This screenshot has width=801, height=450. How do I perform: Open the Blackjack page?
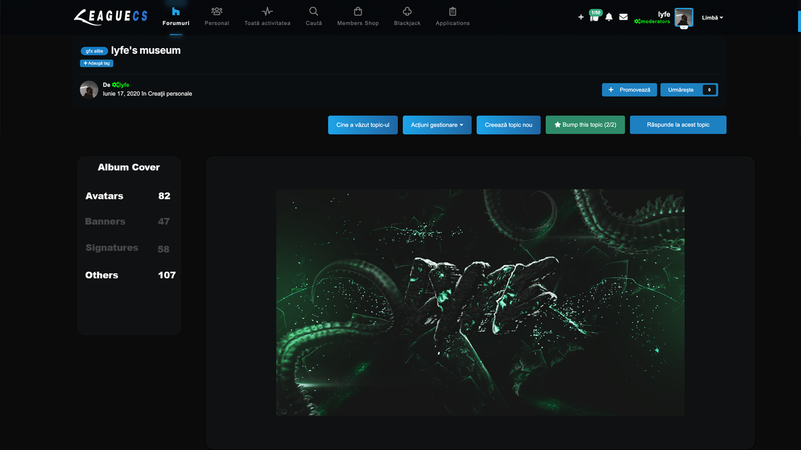point(407,17)
